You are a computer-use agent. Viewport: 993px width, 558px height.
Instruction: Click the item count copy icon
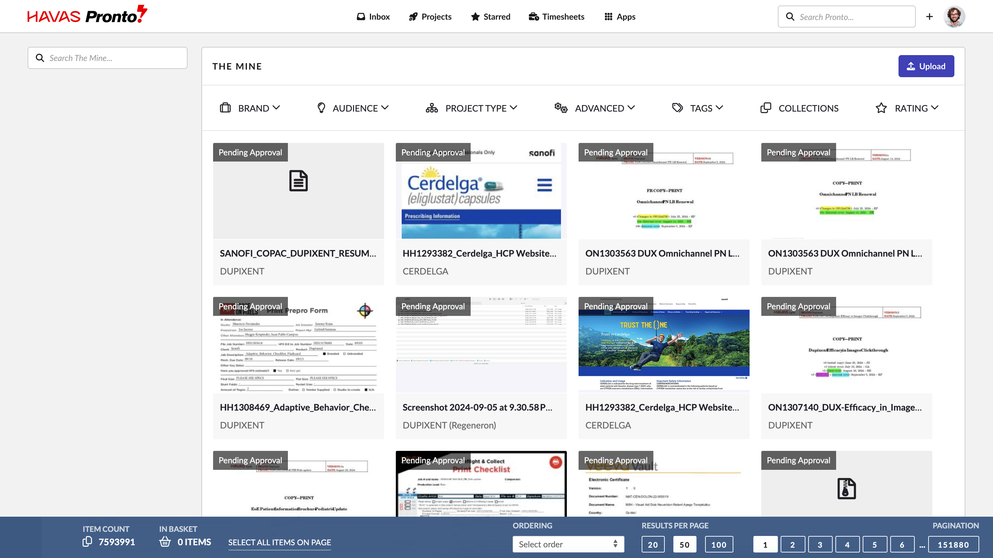88,541
